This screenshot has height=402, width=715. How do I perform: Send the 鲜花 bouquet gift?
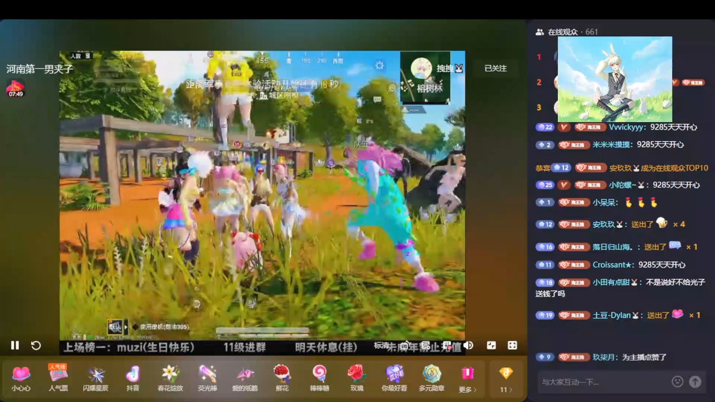(x=282, y=378)
